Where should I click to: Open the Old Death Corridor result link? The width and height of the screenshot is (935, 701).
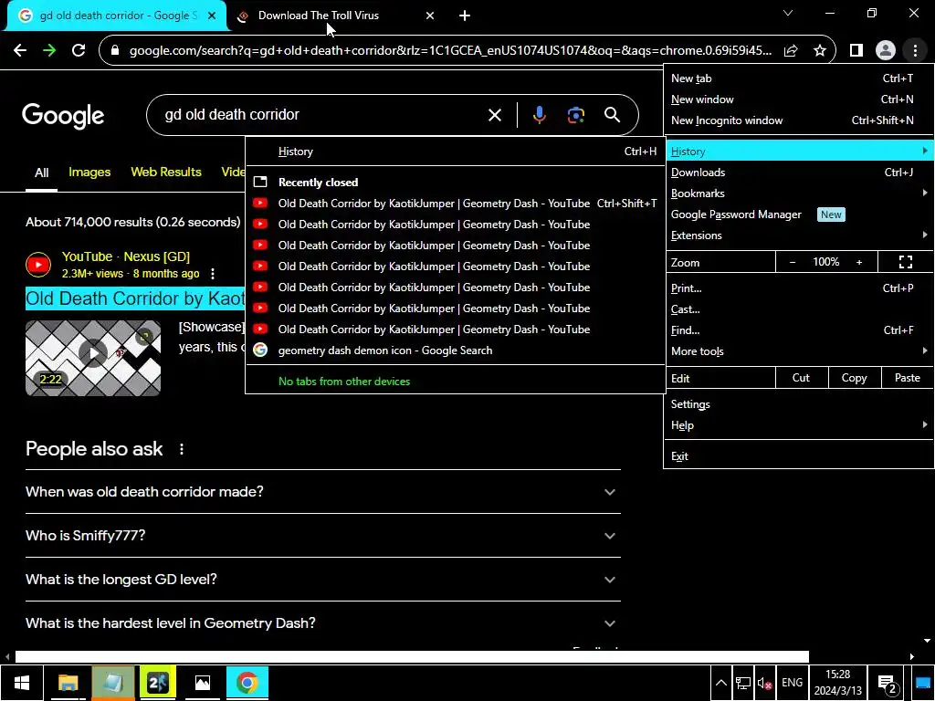tap(135, 298)
